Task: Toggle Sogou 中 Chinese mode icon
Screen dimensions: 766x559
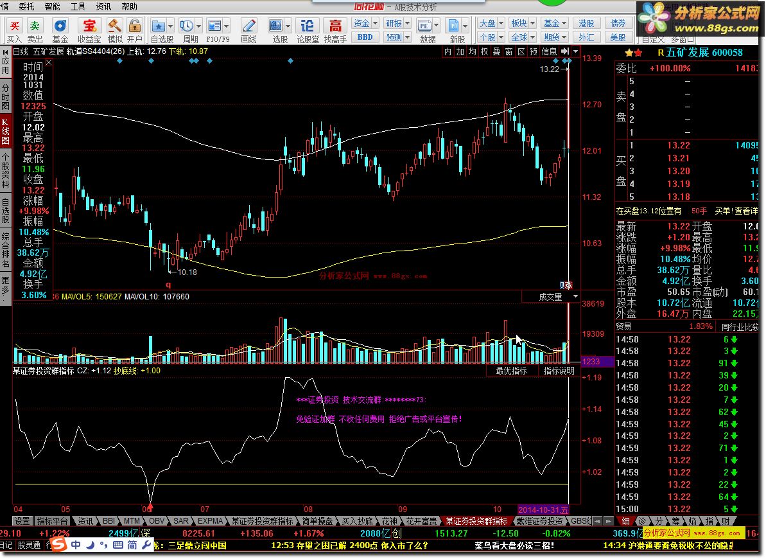Action: coord(76,545)
